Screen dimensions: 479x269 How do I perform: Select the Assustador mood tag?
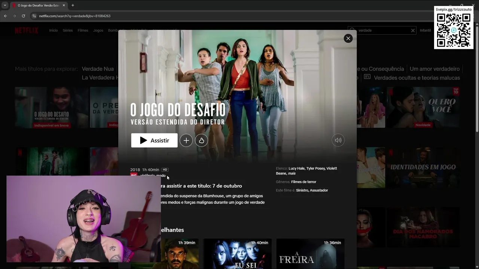(x=319, y=191)
